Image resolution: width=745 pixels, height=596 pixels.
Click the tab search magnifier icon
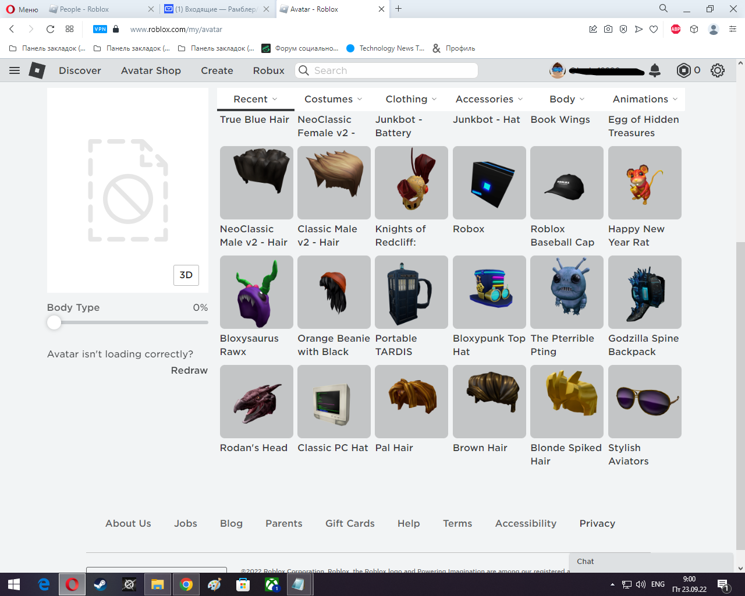tap(664, 9)
